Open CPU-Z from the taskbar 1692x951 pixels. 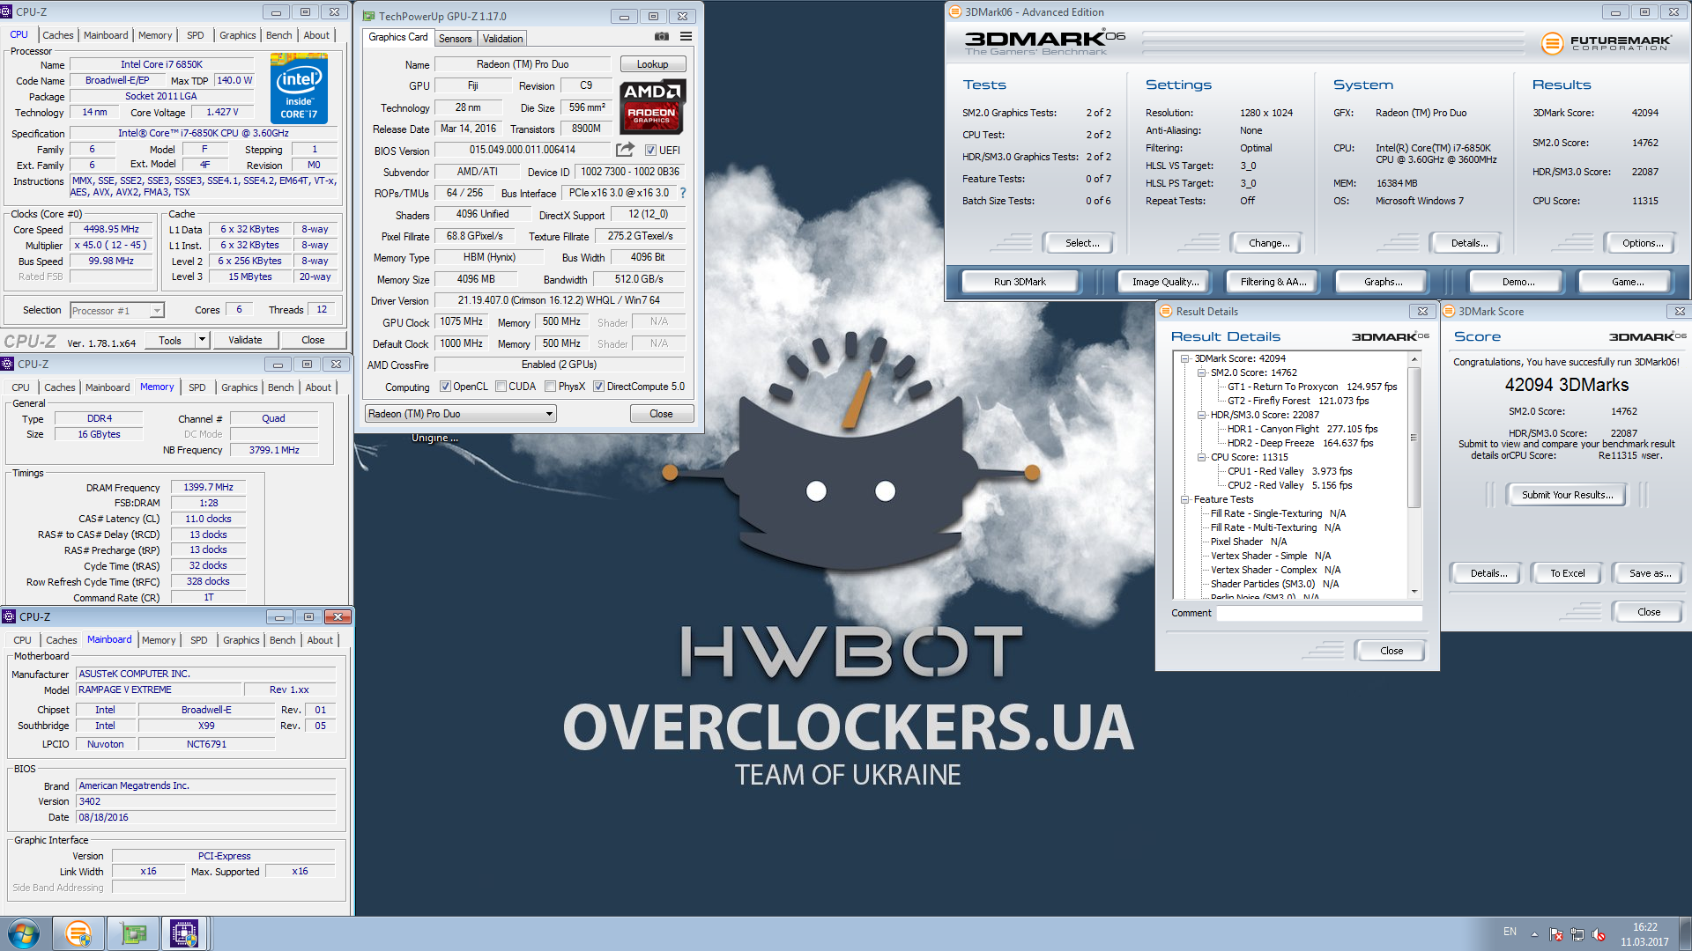point(184,933)
